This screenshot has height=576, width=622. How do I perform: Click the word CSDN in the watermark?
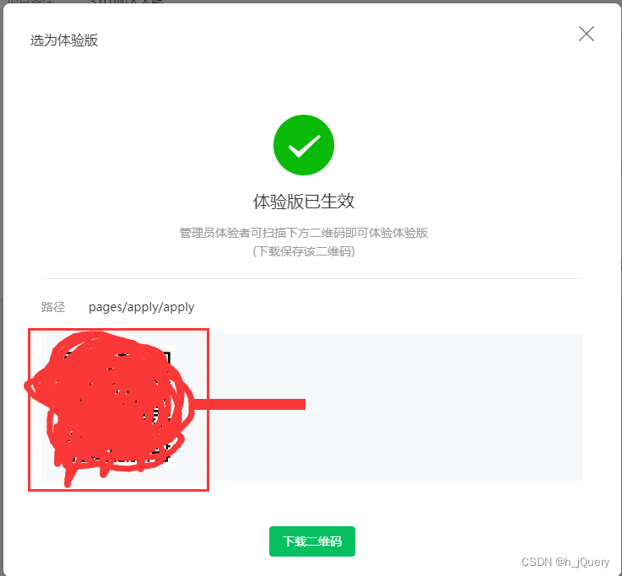(536, 562)
